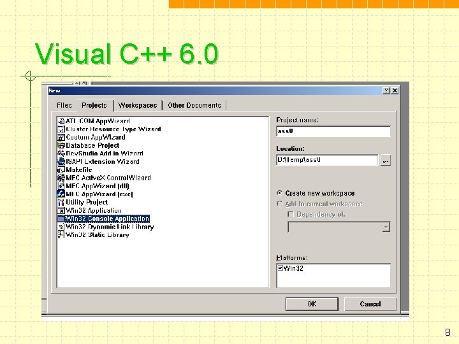Open the Other Documents tab
459x344 pixels.
(x=194, y=105)
